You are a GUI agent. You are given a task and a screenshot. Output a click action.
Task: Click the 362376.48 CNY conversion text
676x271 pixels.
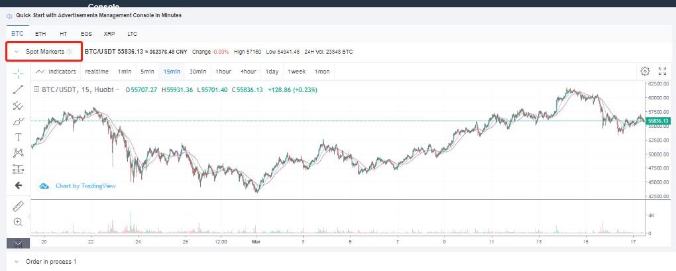pos(168,52)
